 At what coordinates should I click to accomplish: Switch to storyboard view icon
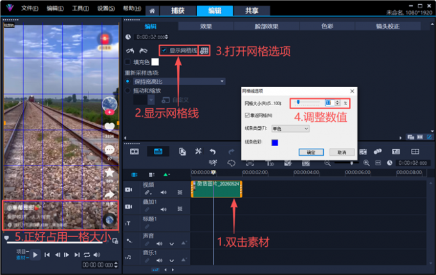pyautogui.click(x=134, y=151)
